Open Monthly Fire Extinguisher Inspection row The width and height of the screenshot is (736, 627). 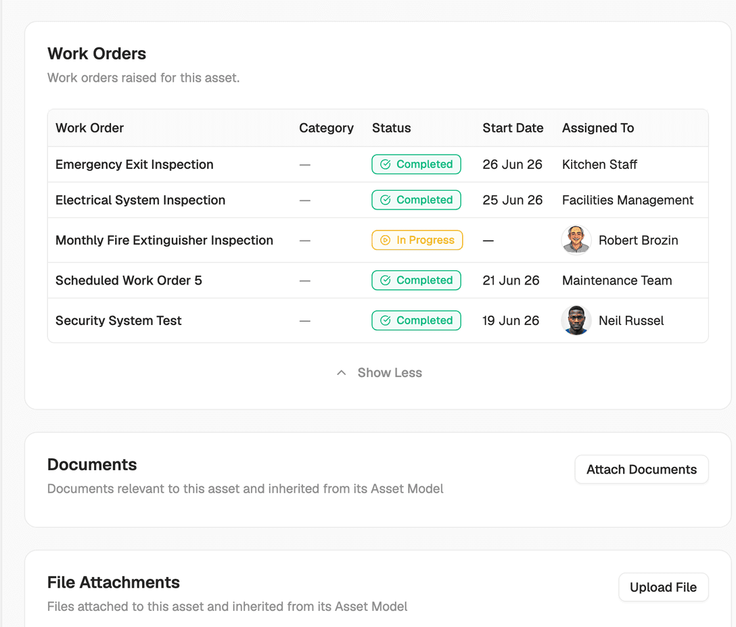[x=378, y=240]
